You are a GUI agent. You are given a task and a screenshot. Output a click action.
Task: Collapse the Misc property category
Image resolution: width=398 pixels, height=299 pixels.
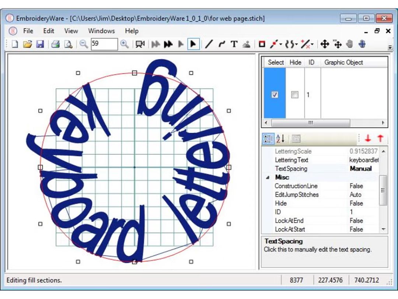(x=268, y=178)
